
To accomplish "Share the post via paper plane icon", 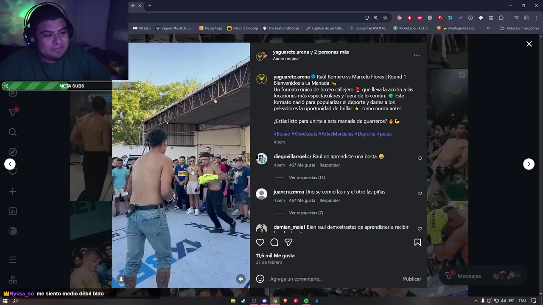I will (288, 242).
